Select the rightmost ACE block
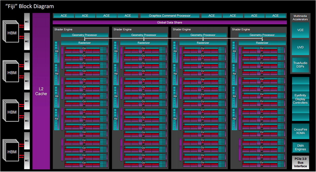Screen dimensions: 316x172 pyautogui.click(x=275, y=16)
